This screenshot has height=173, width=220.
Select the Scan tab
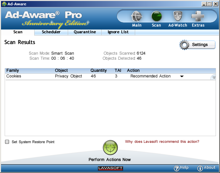(x=18, y=32)
